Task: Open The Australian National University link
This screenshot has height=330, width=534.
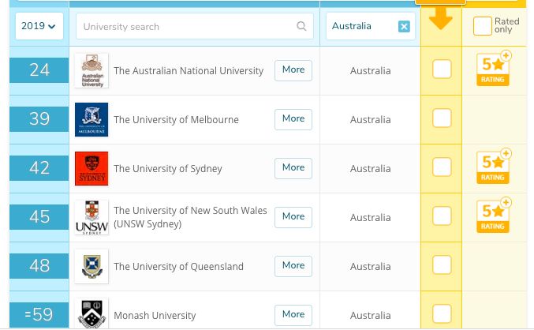Action: pos(189,70)
